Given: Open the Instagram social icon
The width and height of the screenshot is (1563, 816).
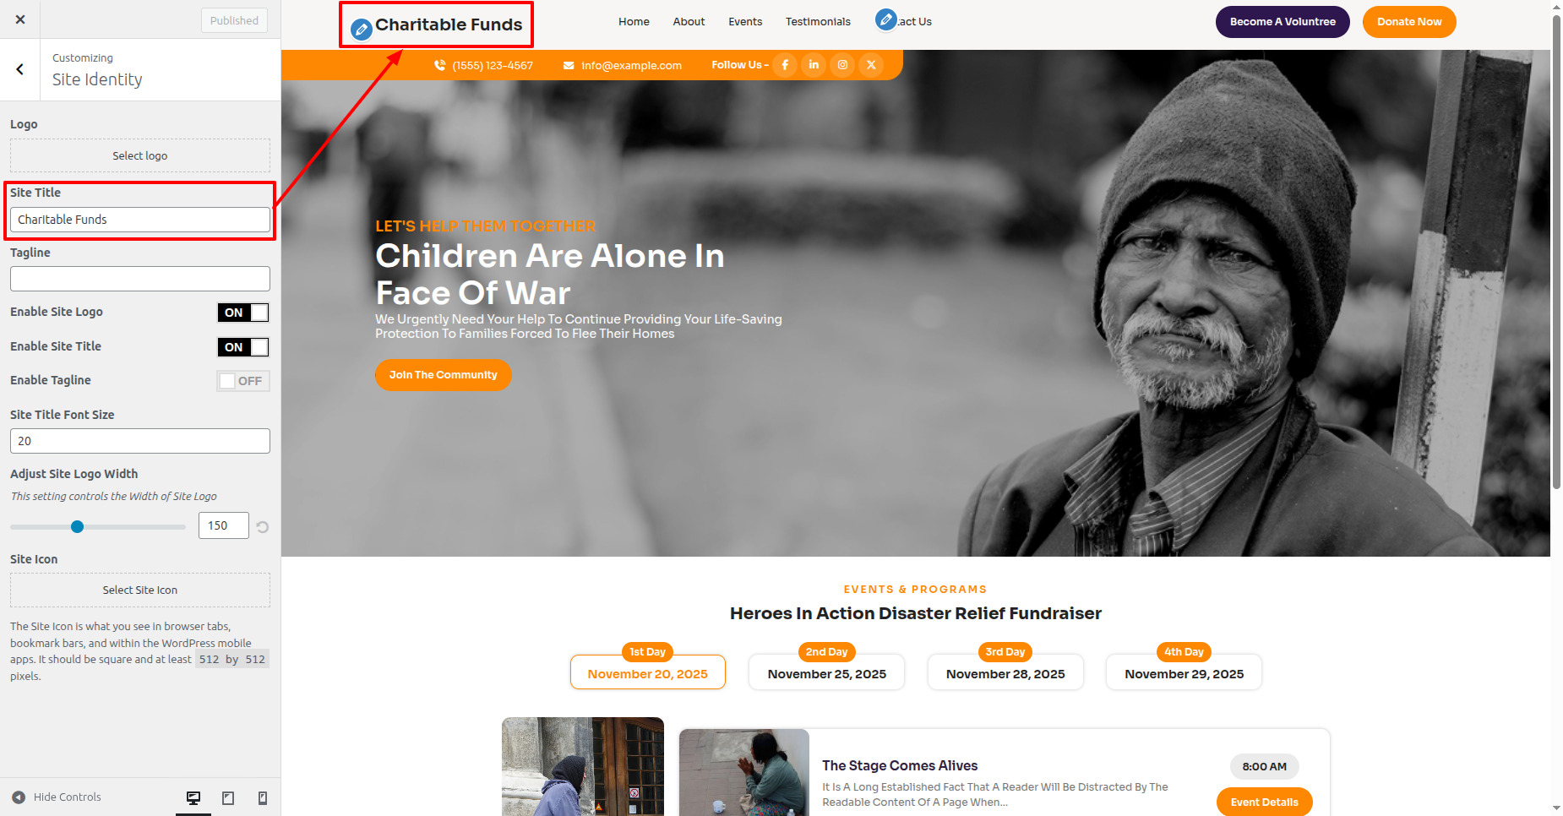Looking at the screenshot, I should click(x=842, y=65).
